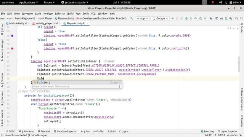Screen dimensions: 244x137
Task: Open the Navigate menu
Action: tap(27, 14)
